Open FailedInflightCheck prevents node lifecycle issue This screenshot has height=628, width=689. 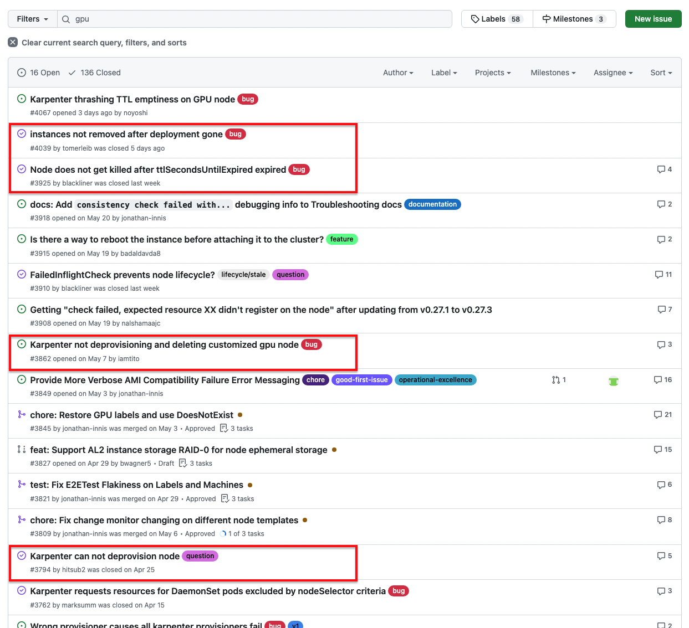[123, 275]
